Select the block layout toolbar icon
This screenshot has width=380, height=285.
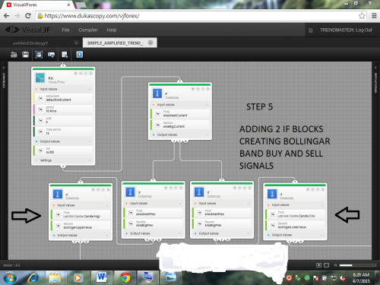point(39,55)
